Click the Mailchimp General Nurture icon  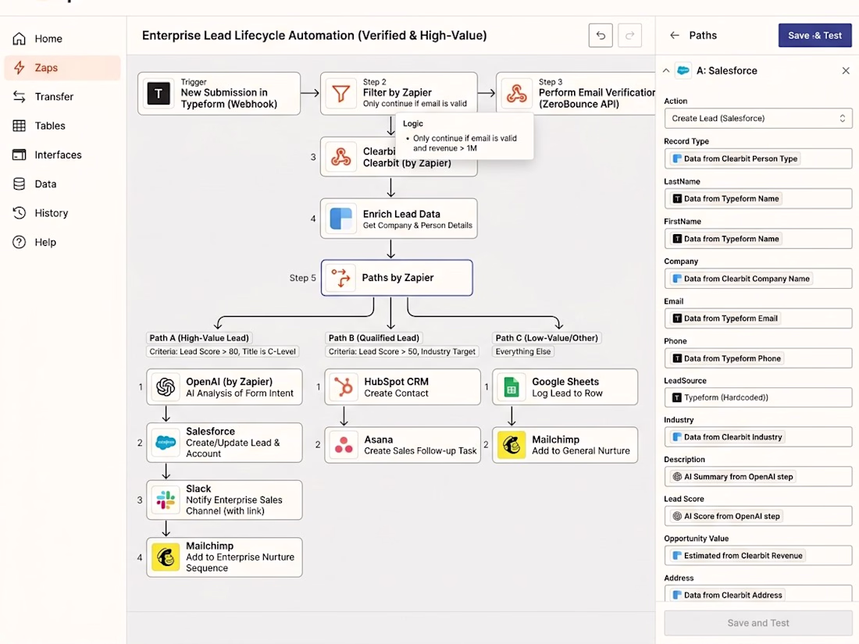click(511, 445)
